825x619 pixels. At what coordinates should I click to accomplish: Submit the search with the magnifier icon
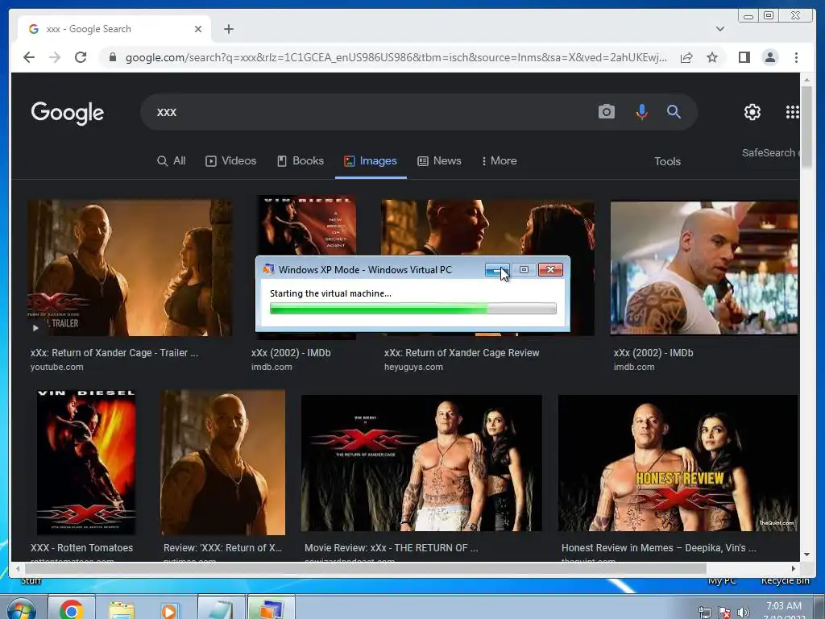coord(674,111)
